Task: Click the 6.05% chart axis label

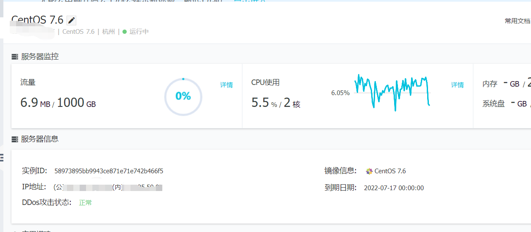Action: pyautogui.click(x=340, y=93)
